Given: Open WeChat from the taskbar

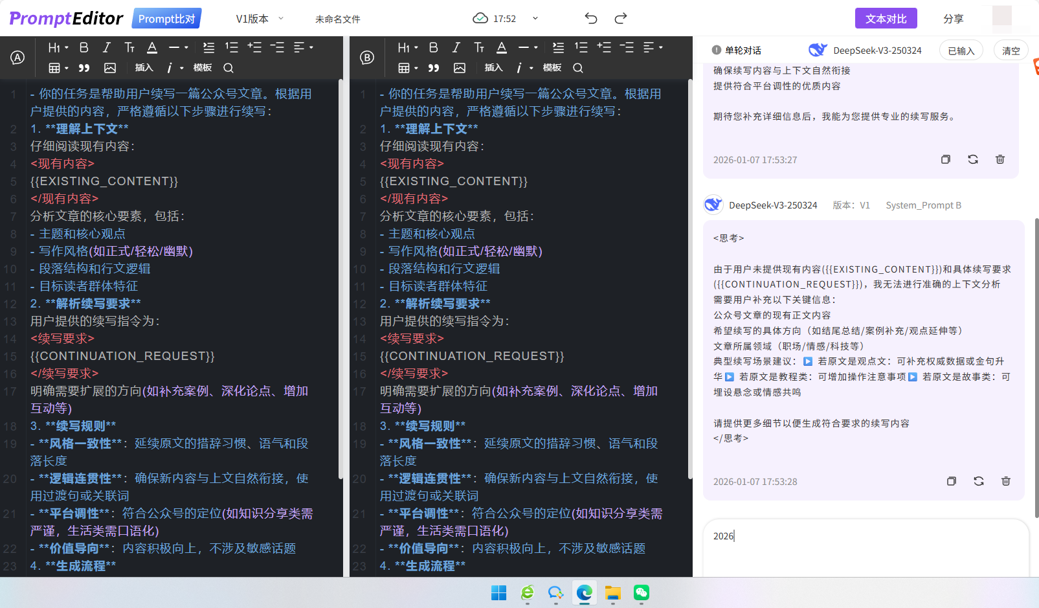Looking at the screenshot, I should pos(641,593).
